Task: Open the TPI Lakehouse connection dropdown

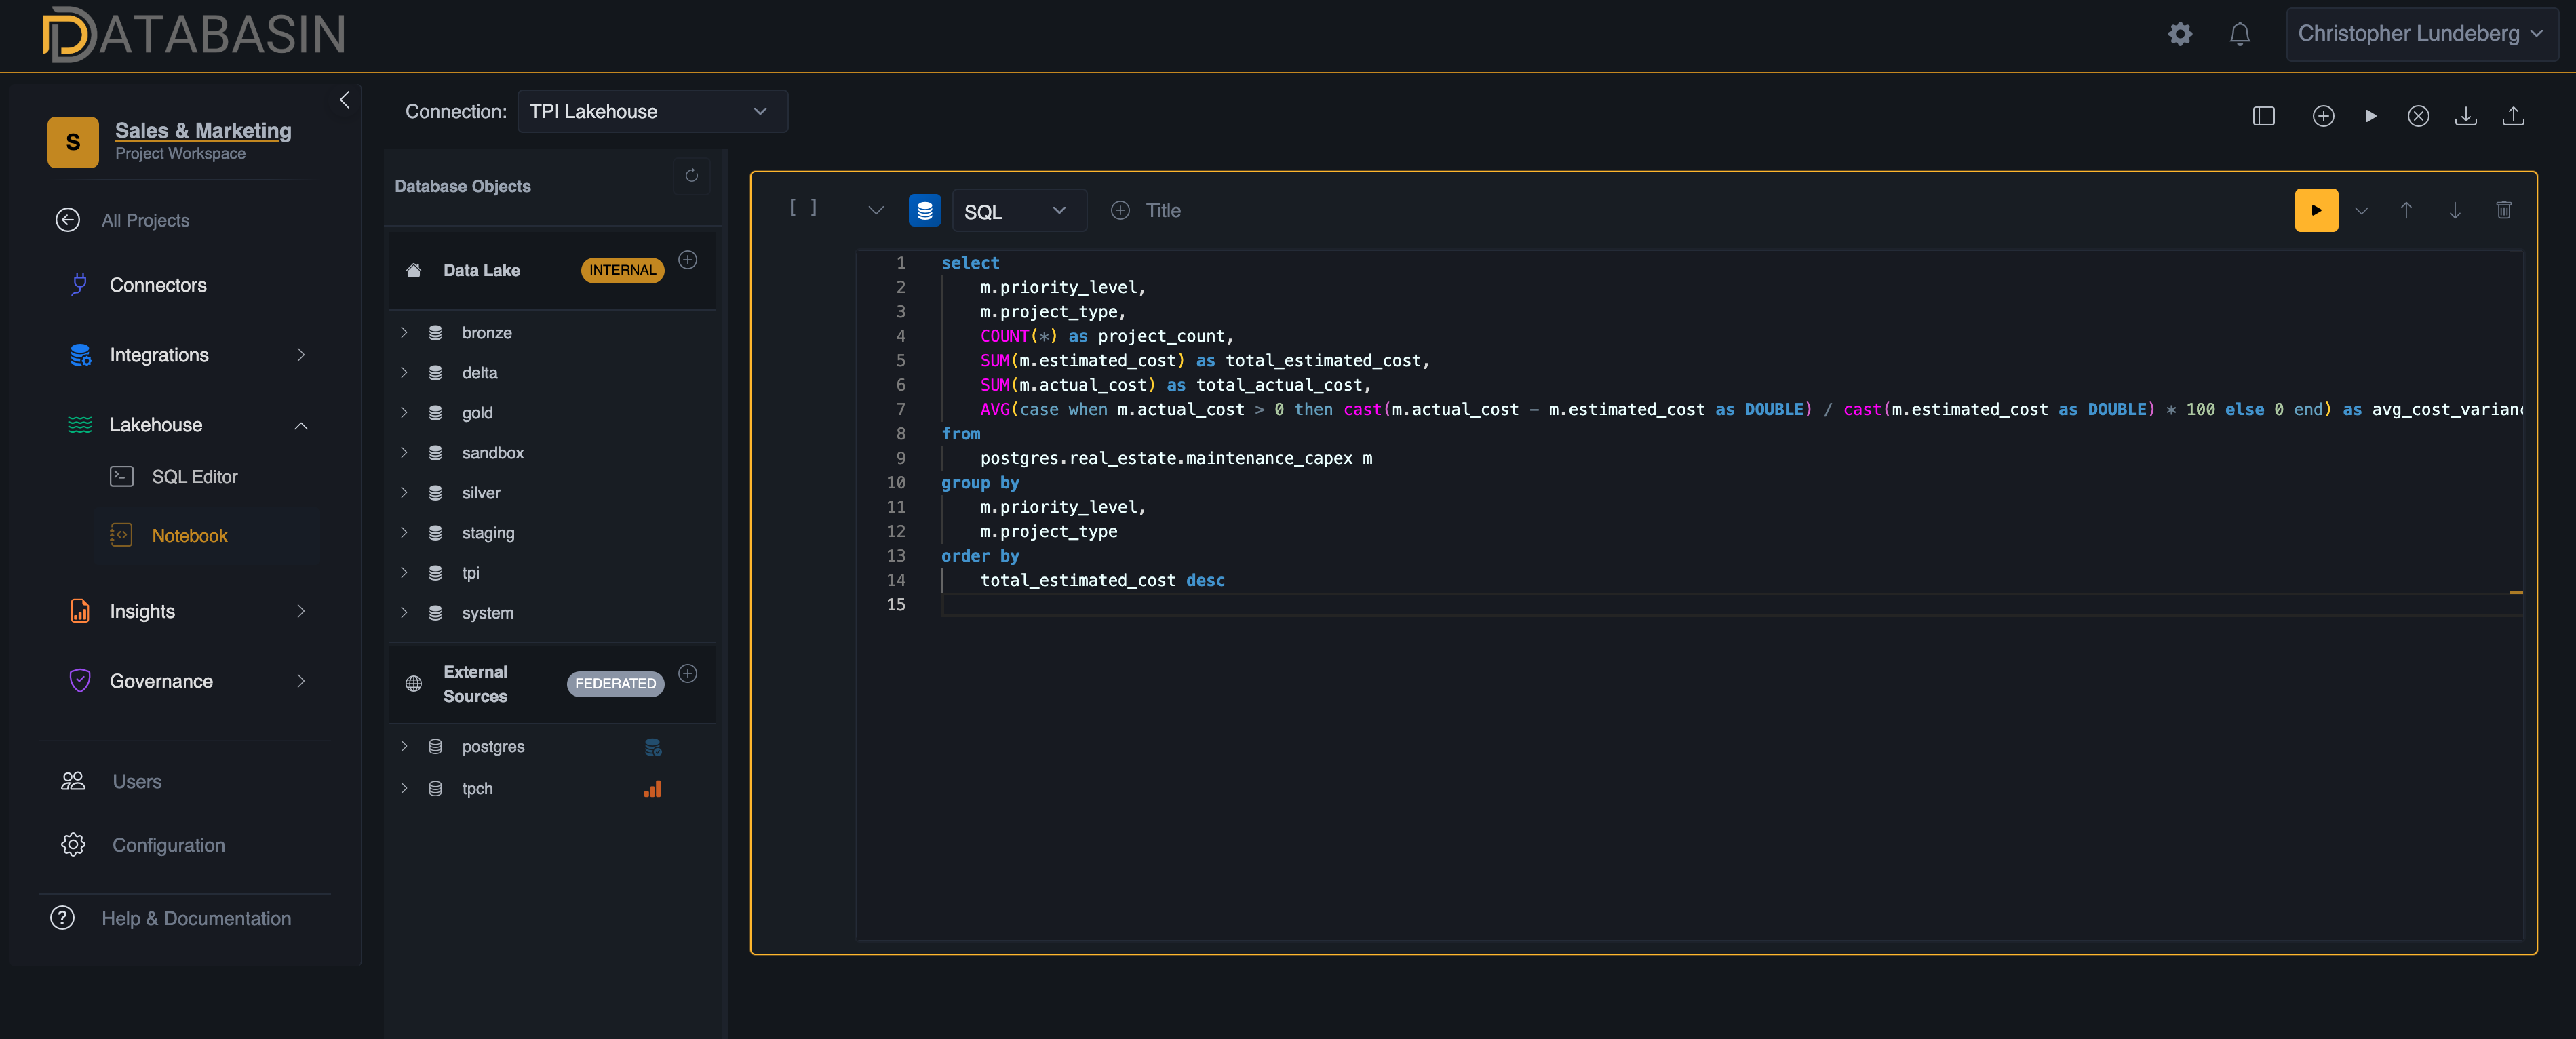Action: click(x=652, y=111)
